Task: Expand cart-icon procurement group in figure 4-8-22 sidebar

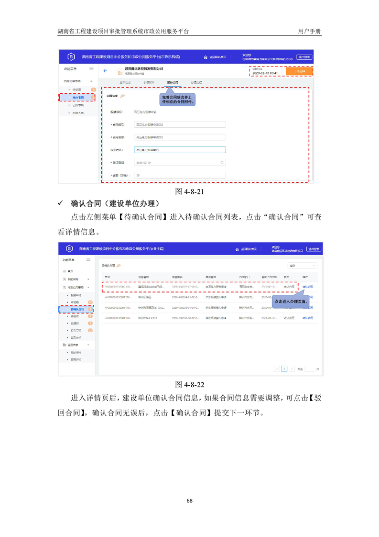Action: (x=76, y=279)
